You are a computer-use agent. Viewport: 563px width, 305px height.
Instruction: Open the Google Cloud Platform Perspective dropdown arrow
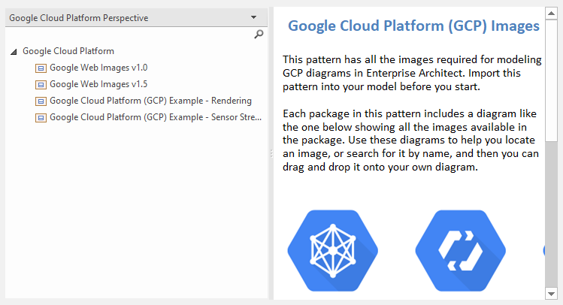coord(255,17)
